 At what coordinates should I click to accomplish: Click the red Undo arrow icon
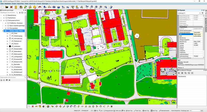pos(40,7)
